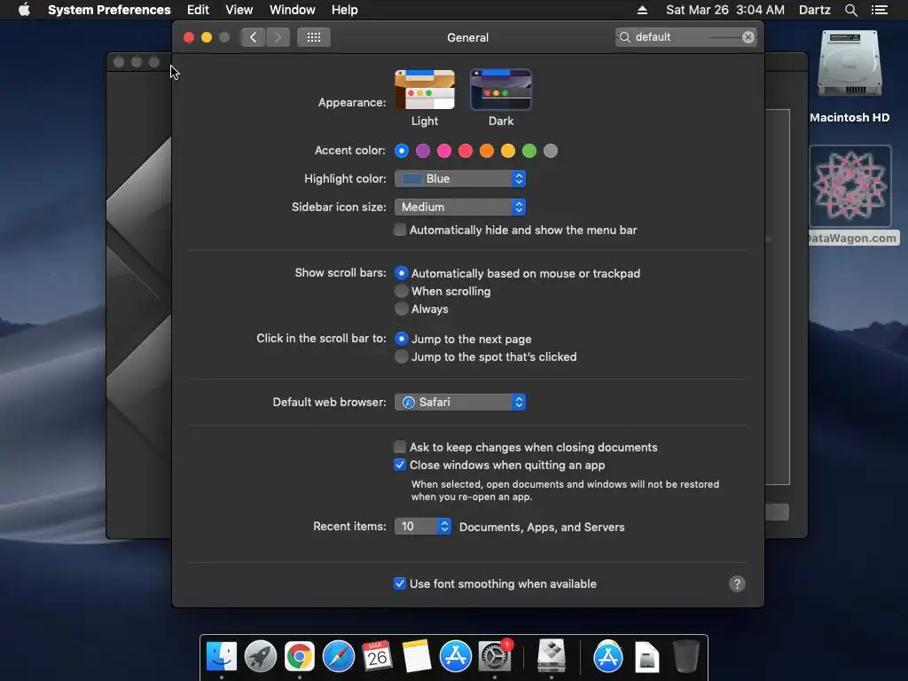
Task: Open Sidebar icon size Medium dropdown
Action: click(x=460, y=207)
